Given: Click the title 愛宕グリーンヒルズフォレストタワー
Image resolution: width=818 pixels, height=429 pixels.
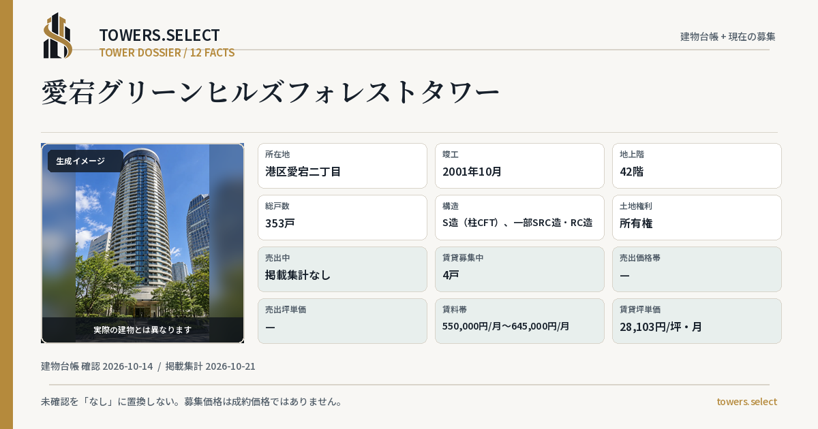Looking at the screenshot, I should point(271,93).
